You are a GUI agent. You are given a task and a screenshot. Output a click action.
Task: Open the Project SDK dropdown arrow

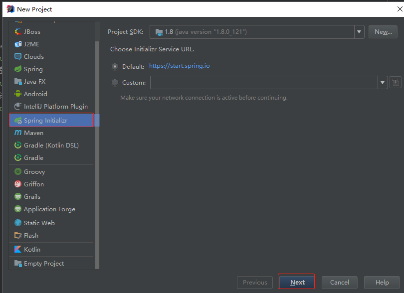(x=359, y=32)
